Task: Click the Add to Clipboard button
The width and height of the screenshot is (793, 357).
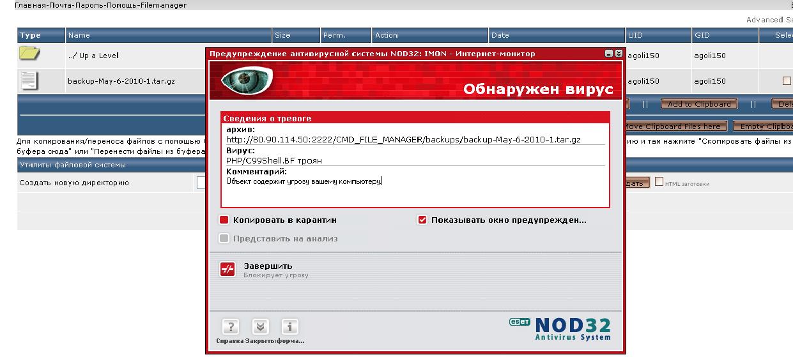Action: (x=699, y=103)
